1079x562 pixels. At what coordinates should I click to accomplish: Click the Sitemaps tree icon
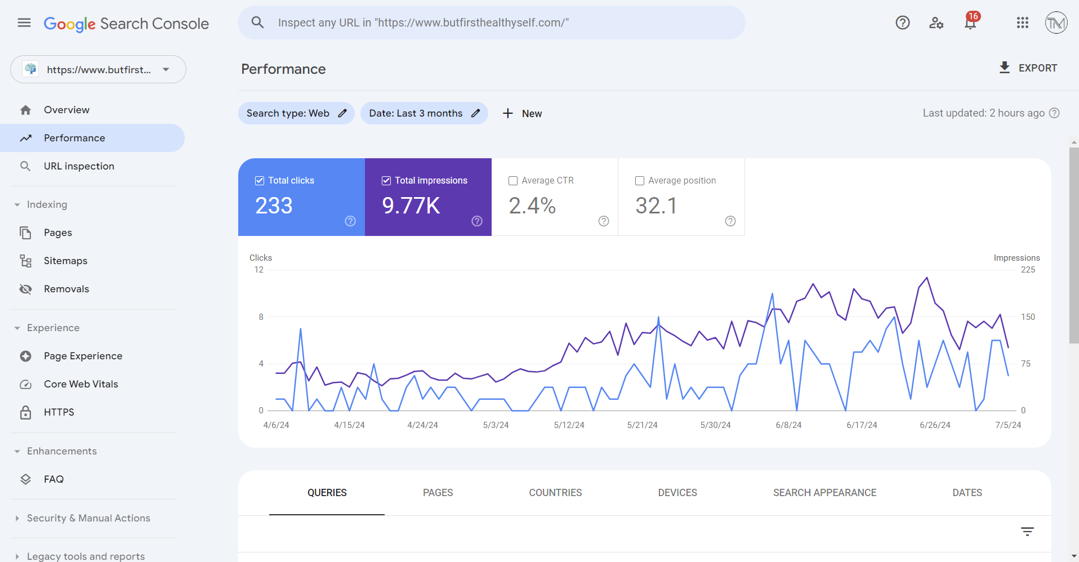[25, 261]
